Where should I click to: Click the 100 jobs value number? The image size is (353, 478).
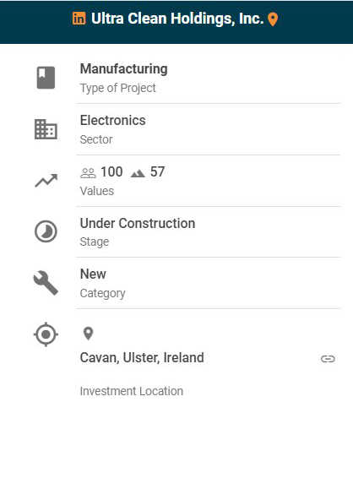111,171
